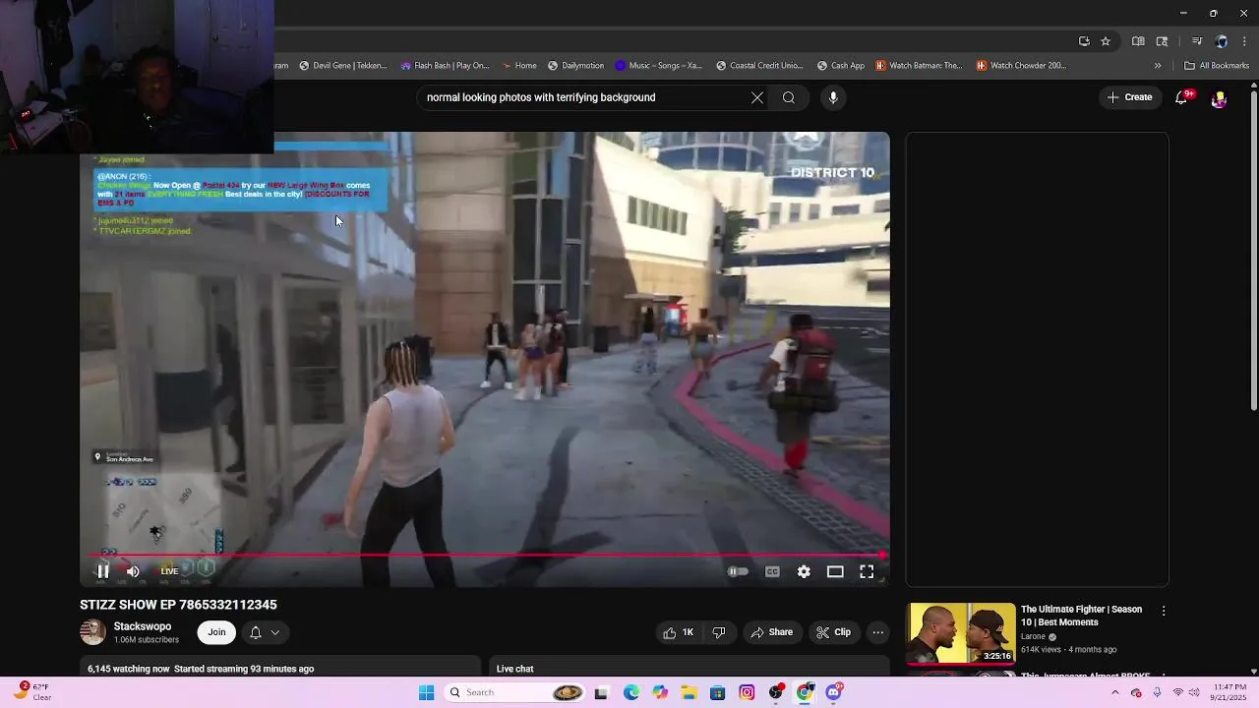
Task: Open Task View on taskbar
Action: (601, 692)
